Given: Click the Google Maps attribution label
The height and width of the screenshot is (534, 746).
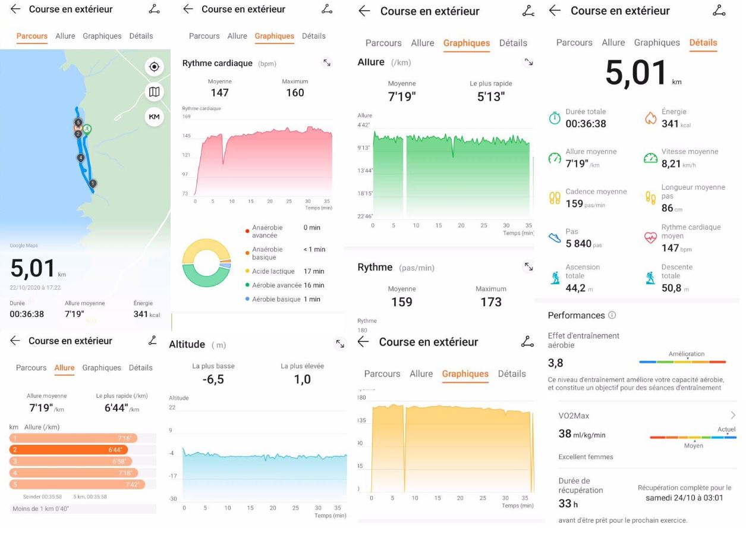Looking at the screenshot, I should click(23, 246).
